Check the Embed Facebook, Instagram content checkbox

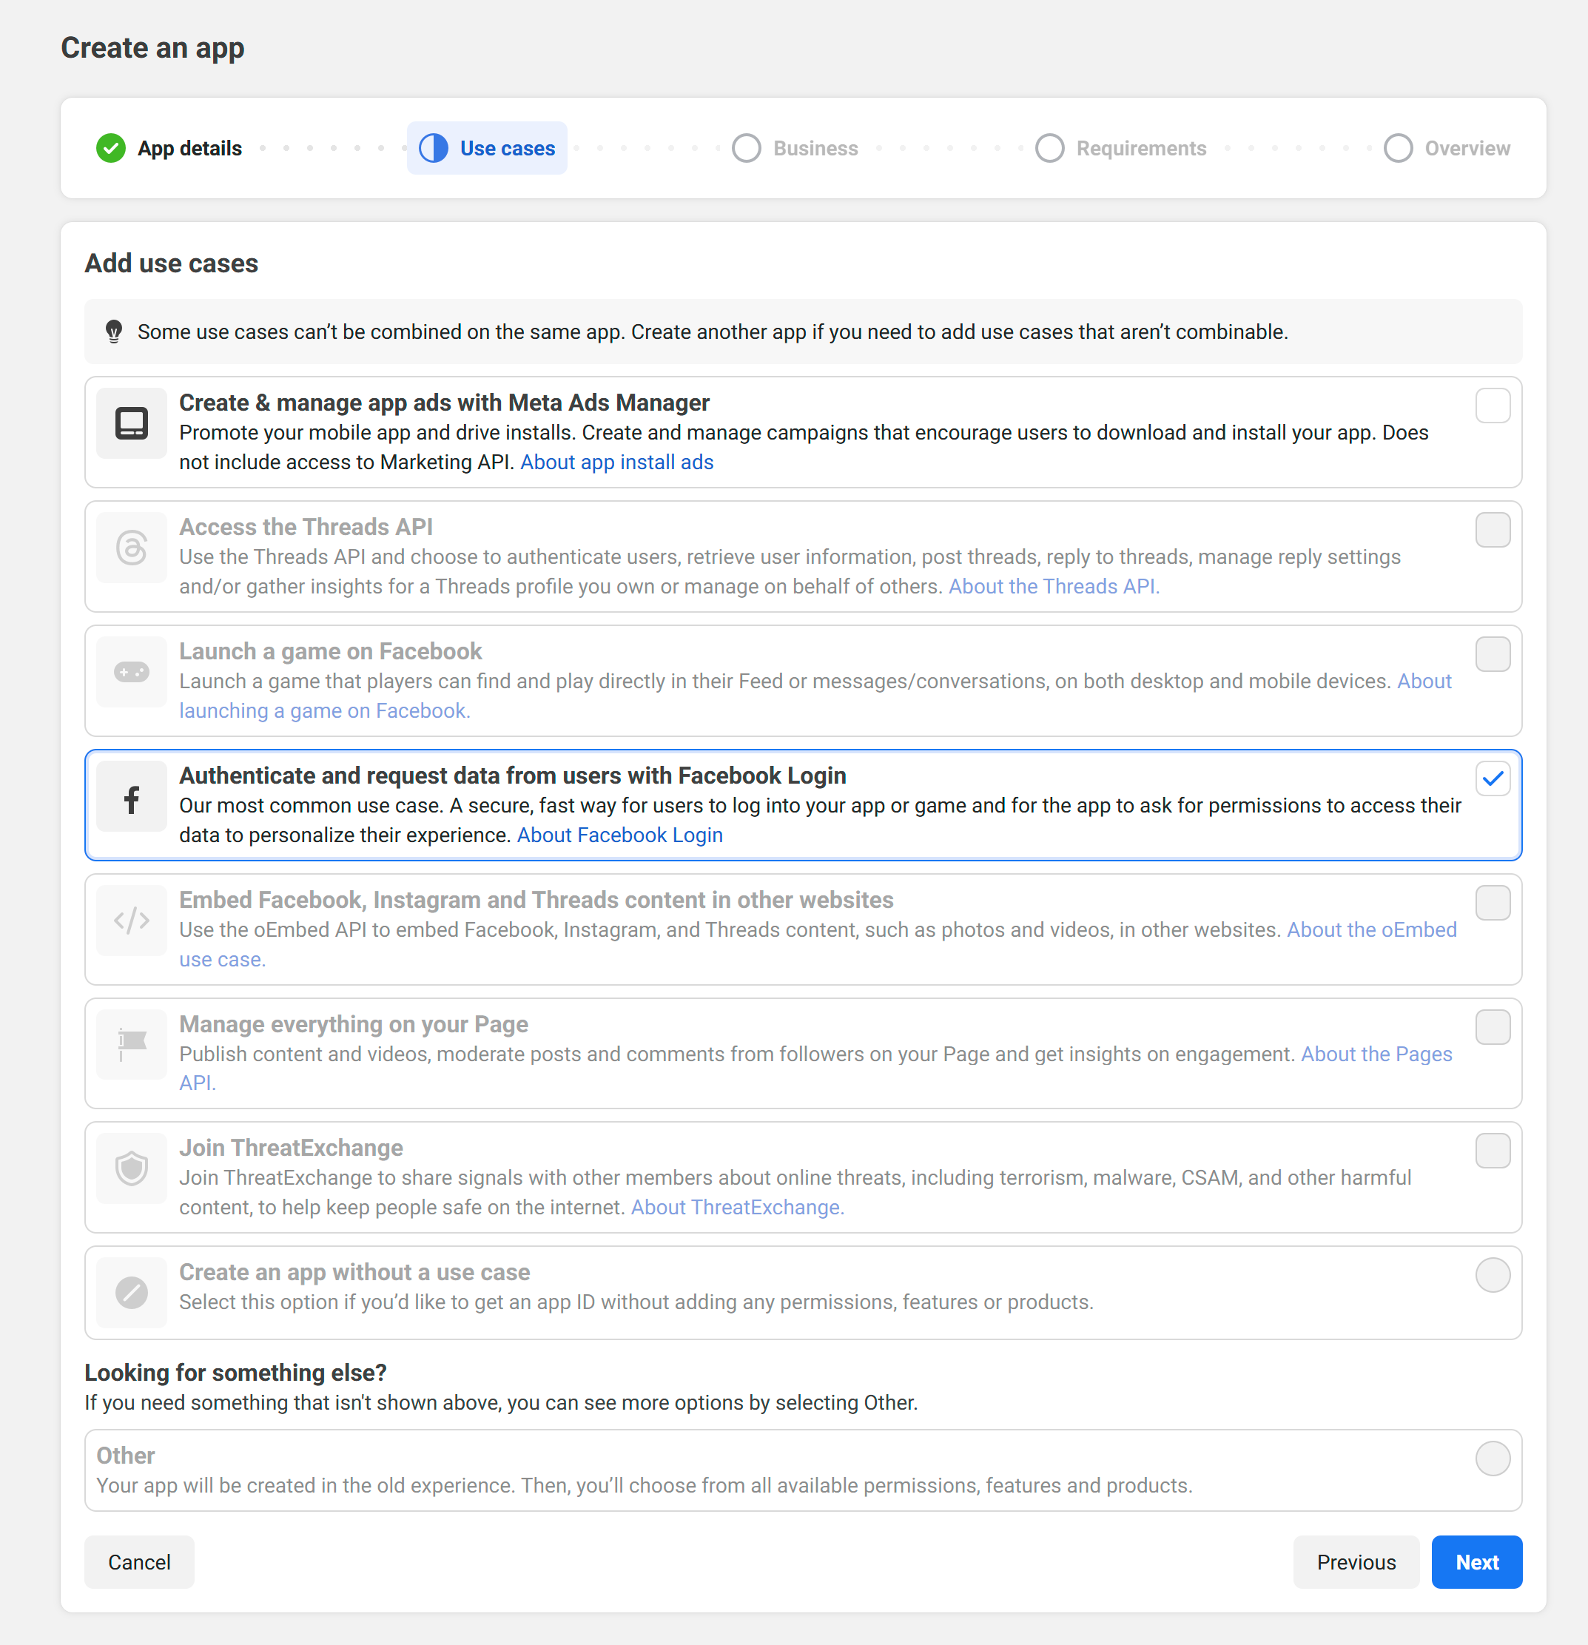(1493, 902)
